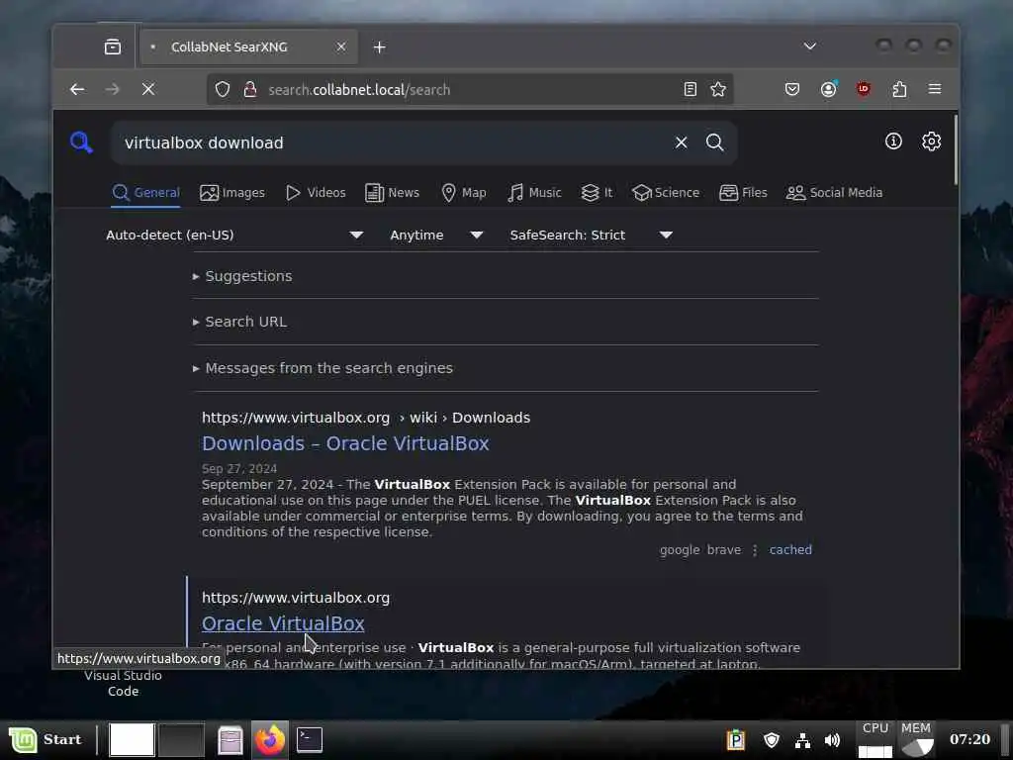The image size is (1013, 760).
Task: Open terminal from taskbar
Action: 310,739
